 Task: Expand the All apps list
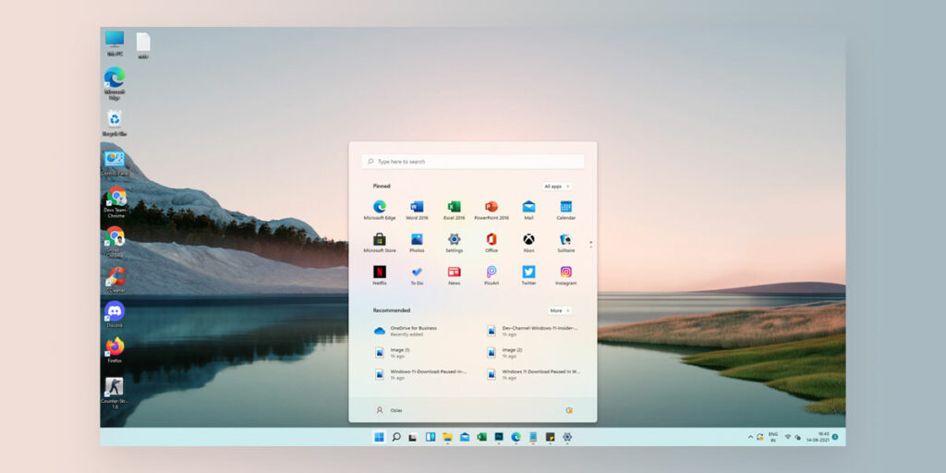[x=556, y=186]
